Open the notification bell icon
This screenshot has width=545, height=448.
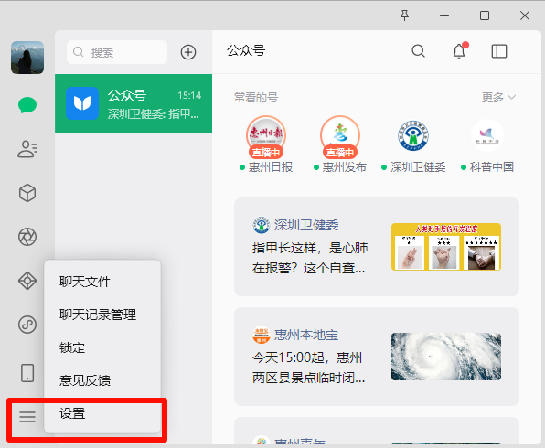(x=459, y=51)
